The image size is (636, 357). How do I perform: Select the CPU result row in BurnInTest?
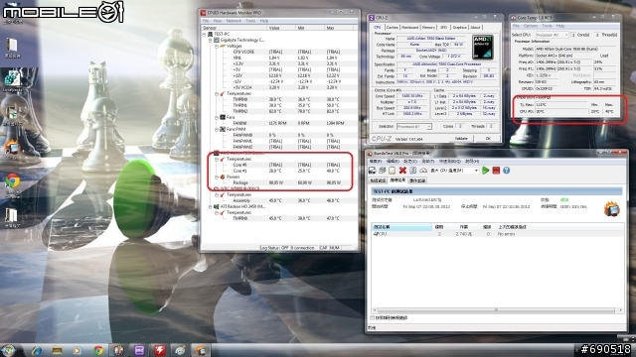(x=498, y=234)
